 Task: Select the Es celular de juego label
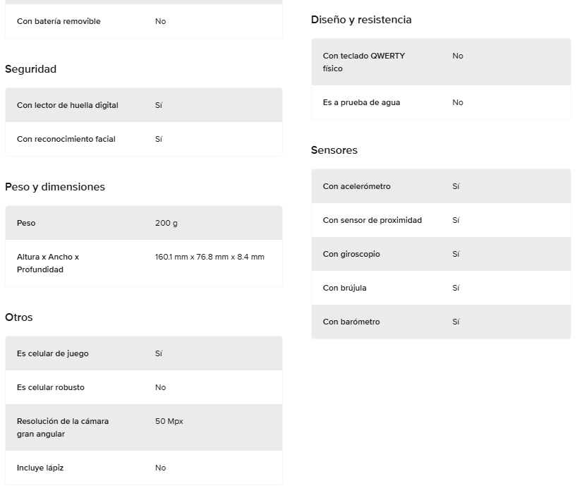[53, 353]
